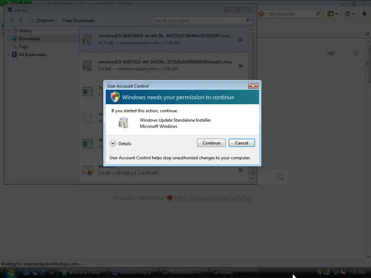
Task: Close the User Account Control dialog
Action: [x=253, y=86]
